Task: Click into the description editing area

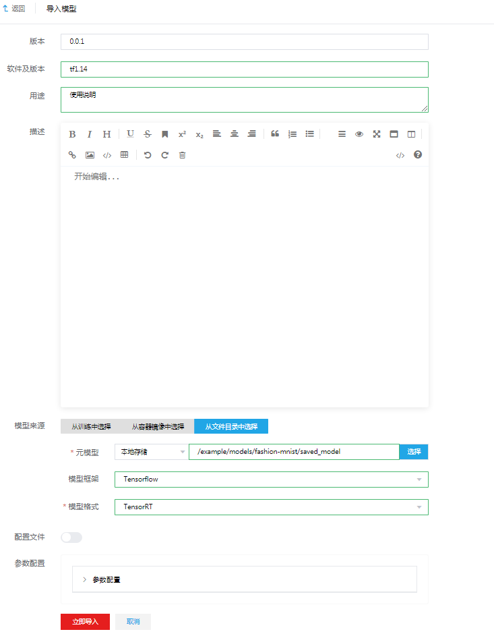Action: pos(245,287)
